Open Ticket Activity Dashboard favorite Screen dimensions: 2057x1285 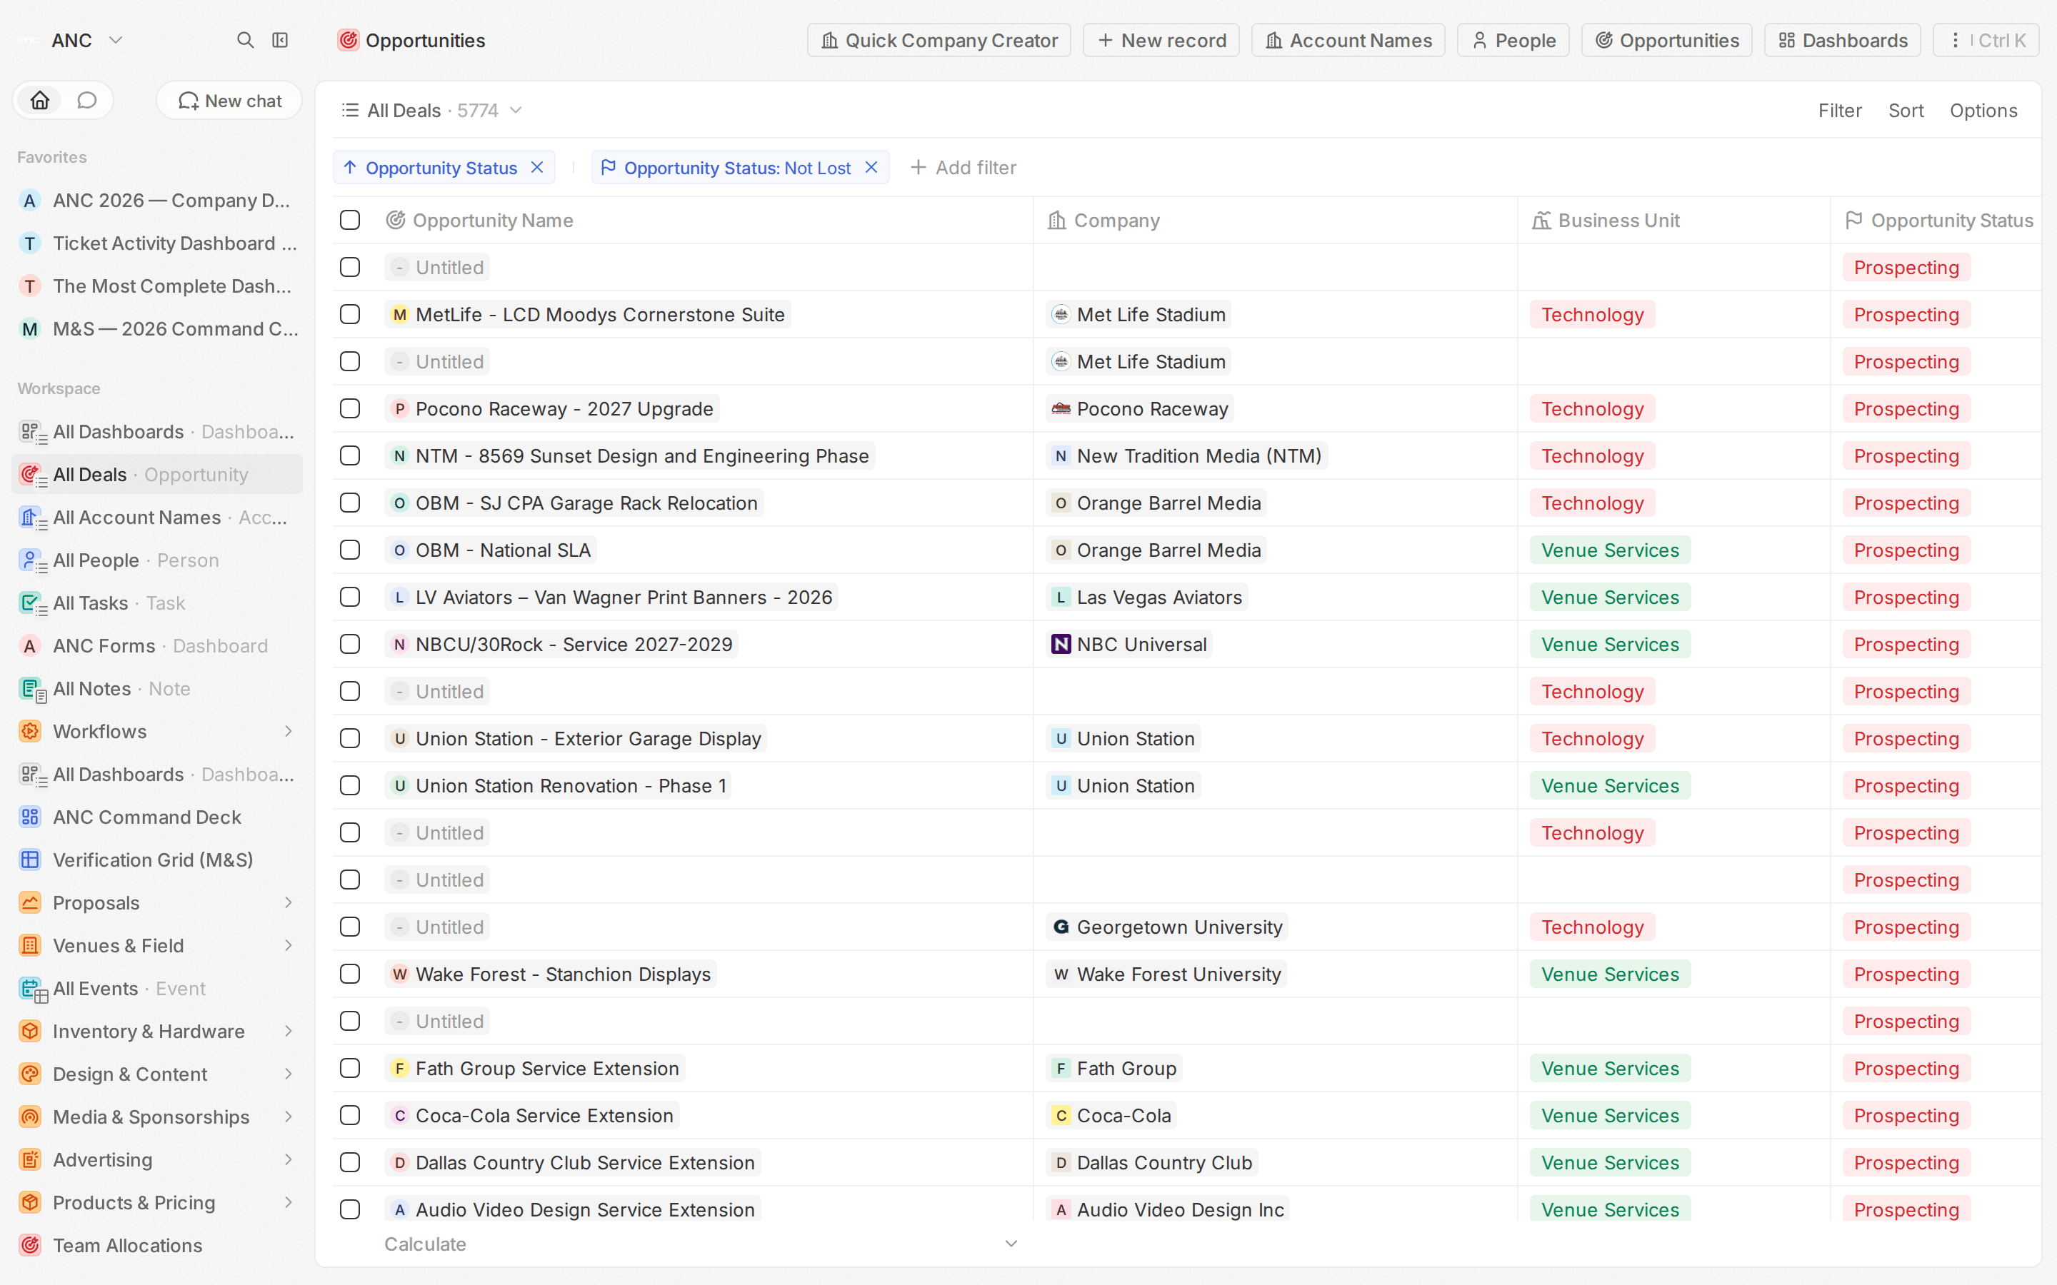pos(157,243)
